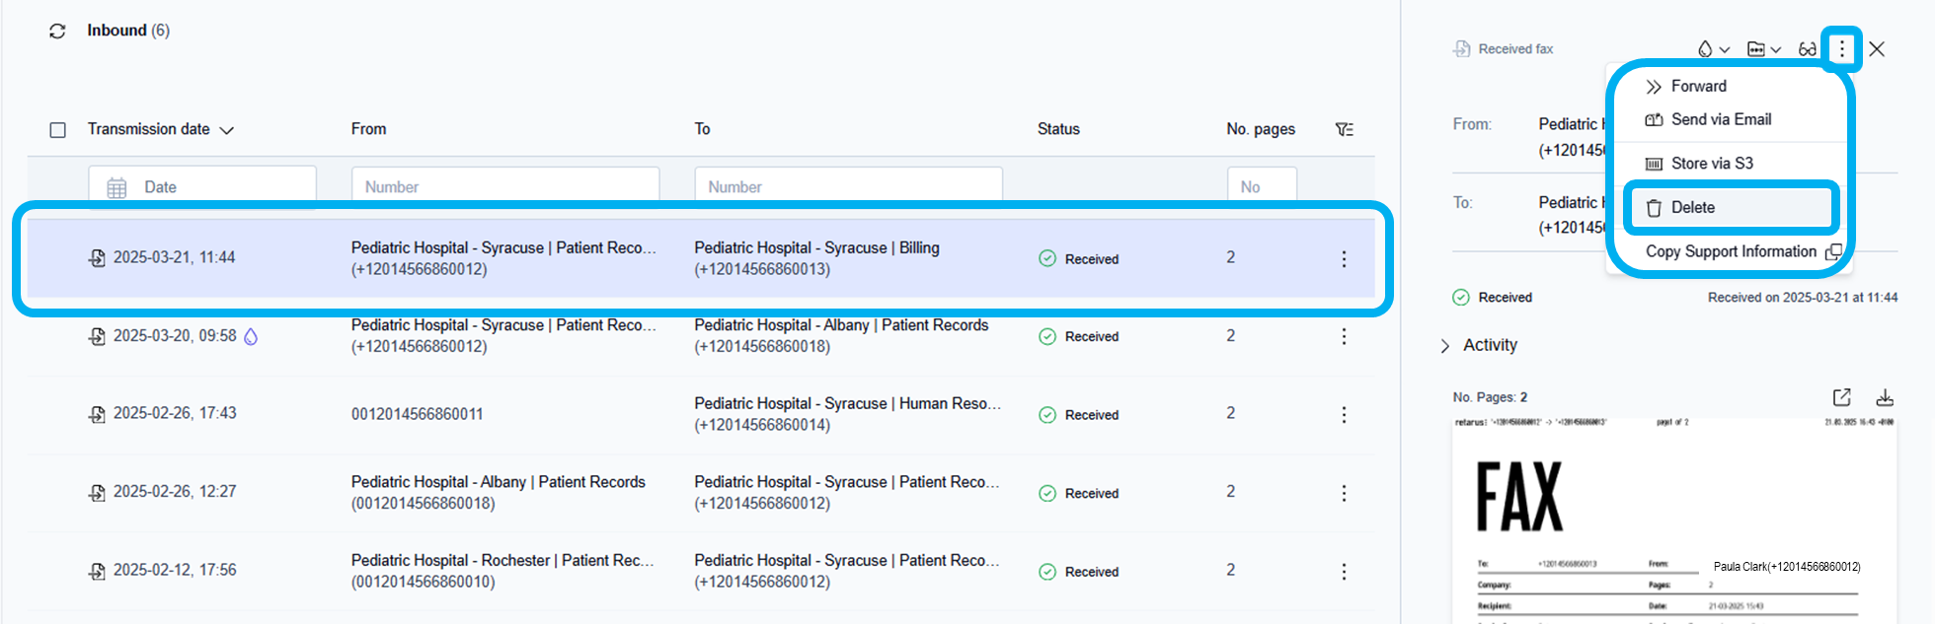Viewport: 1935px width, 624px height.
Task: Open fax preview in new window
Action: [x=1841, y=397]
